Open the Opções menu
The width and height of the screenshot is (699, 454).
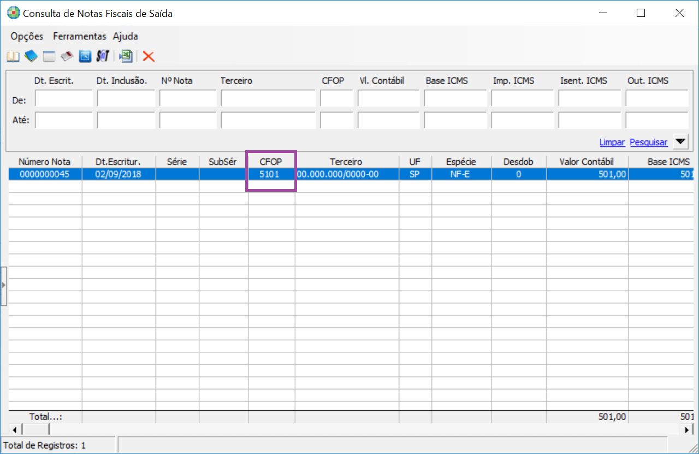pos(27,37)
